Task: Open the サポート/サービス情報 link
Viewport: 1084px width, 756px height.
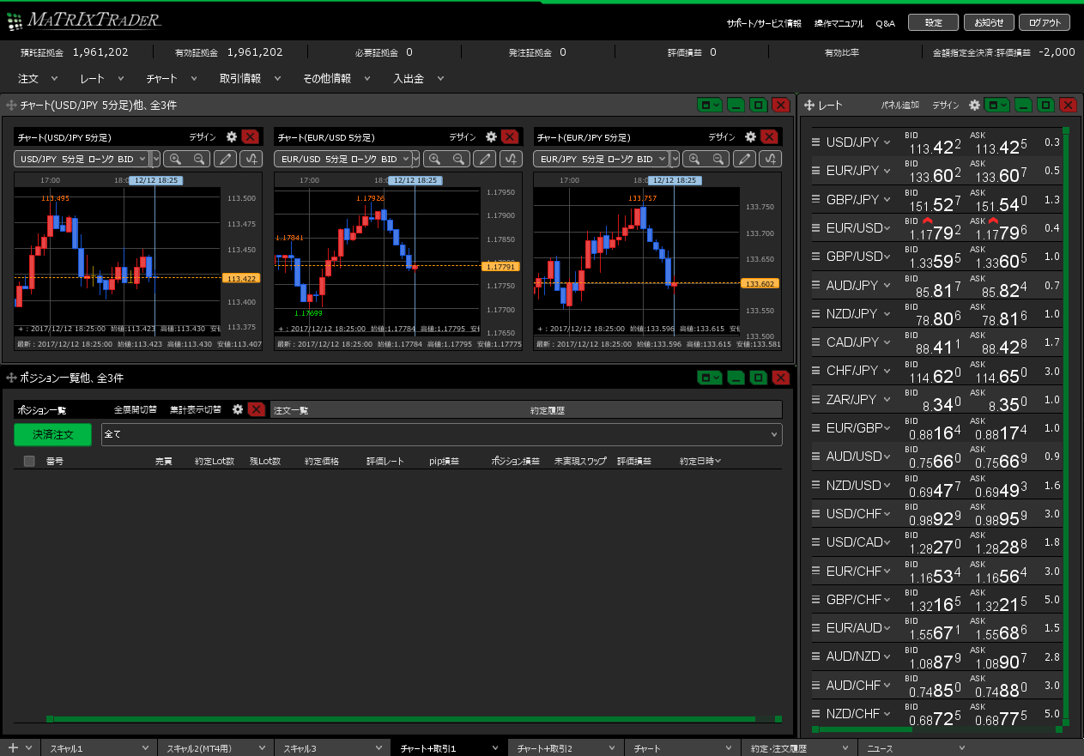Action: pos(764,23)
